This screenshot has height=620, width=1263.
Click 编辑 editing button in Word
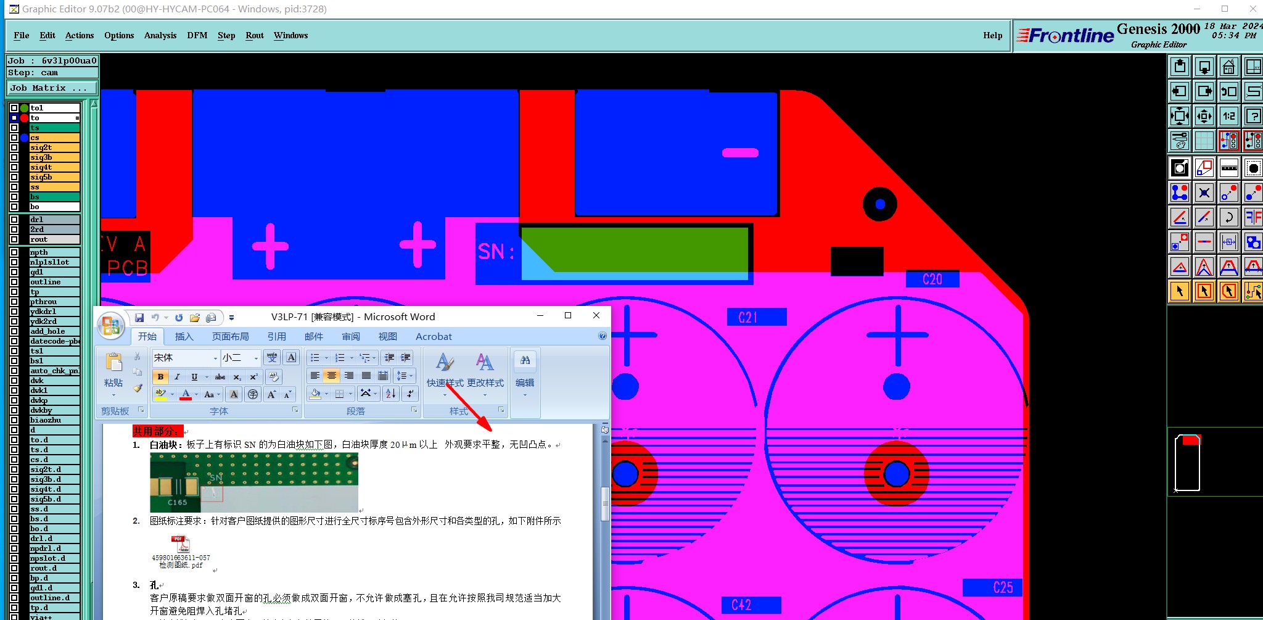point(525,373)
